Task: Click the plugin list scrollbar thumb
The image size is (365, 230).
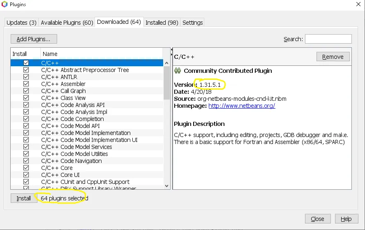Action: click(x=166, y=83)
